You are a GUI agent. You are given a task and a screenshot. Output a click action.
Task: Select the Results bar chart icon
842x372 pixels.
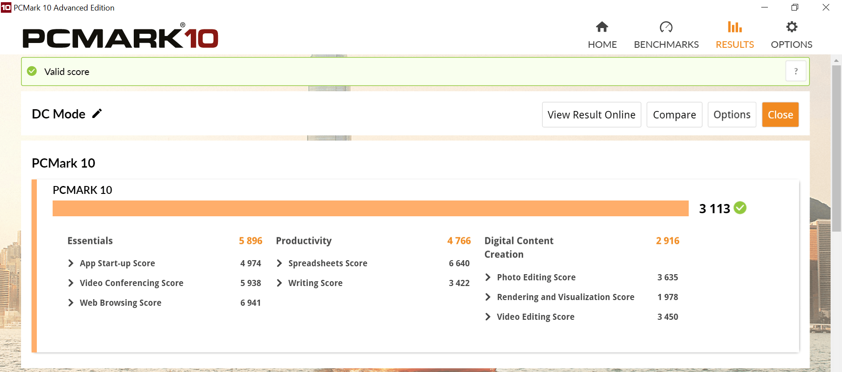(x=735, y=27)
